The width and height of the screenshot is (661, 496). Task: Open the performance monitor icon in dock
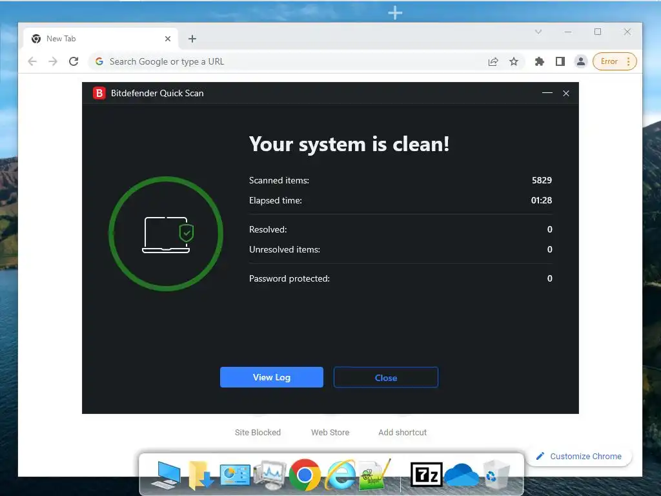pos(270,475)
